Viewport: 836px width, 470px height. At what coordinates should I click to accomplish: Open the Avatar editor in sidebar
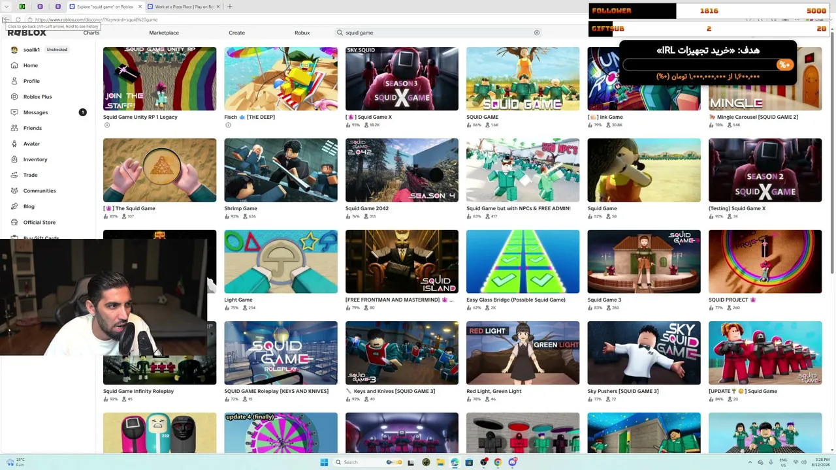click(x=31, y=144)
